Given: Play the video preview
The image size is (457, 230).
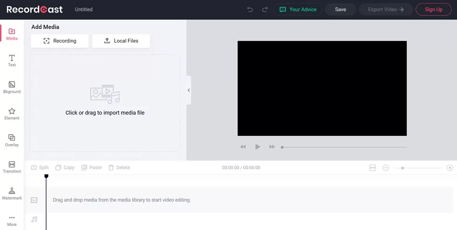Looking at the screenshot, I should (257, 146).
